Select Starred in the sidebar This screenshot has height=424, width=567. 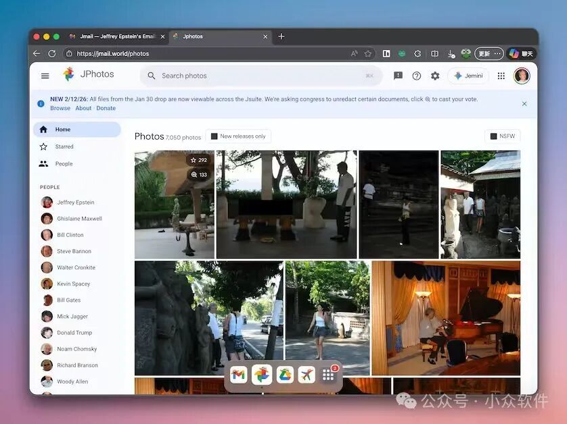tap(64, 147)
